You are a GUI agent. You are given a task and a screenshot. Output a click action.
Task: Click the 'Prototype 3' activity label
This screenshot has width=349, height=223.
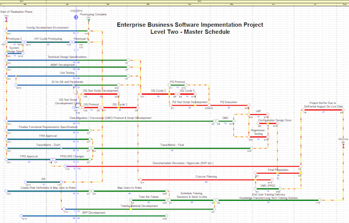[x=81, y=39]
